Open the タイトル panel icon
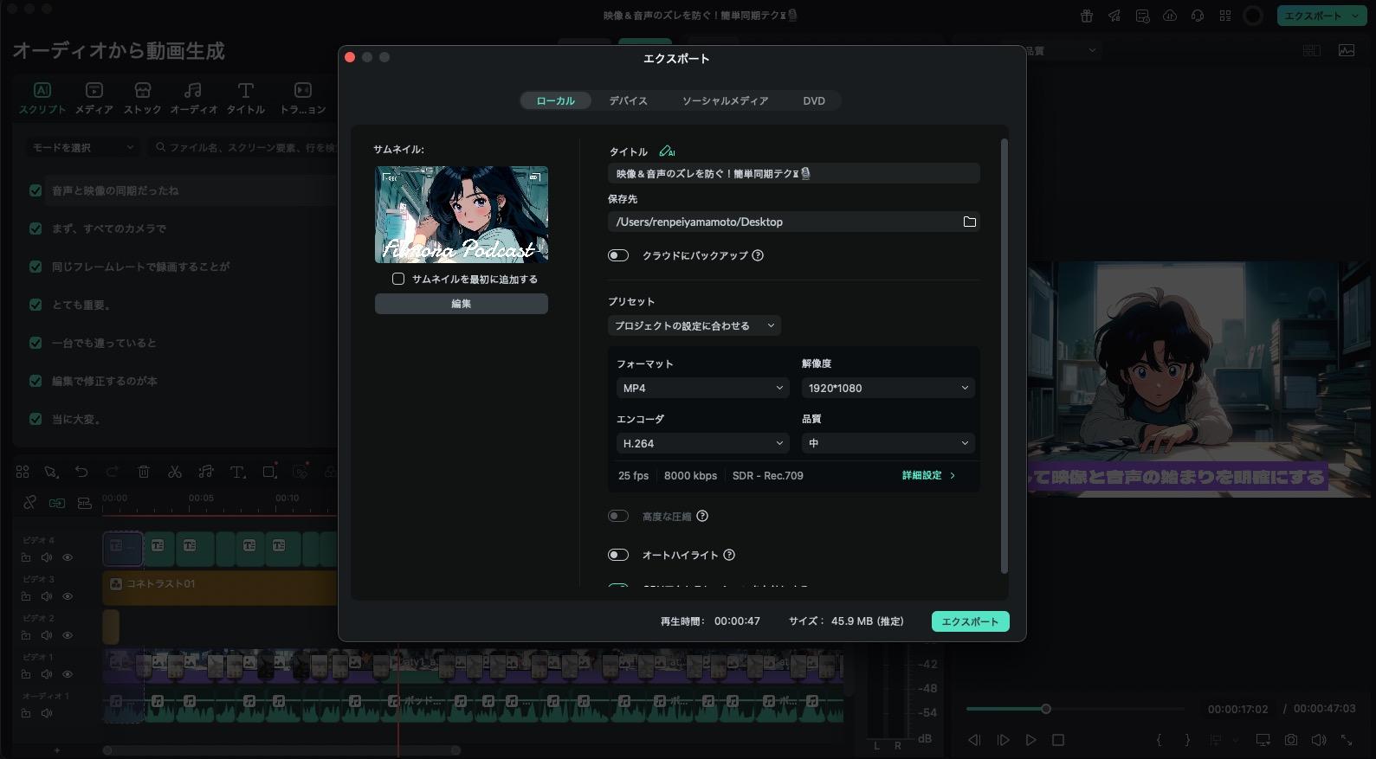Screen dimensions: 1376x759 (246, 90)
